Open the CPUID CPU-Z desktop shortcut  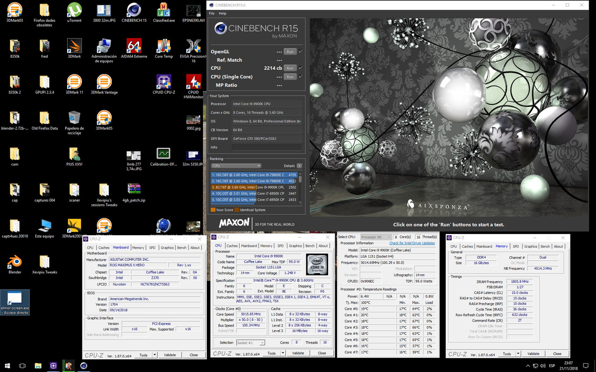tap(164, 84)
